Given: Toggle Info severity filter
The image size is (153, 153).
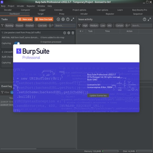Looking at the screenshot, I should (x=110, y=25).
